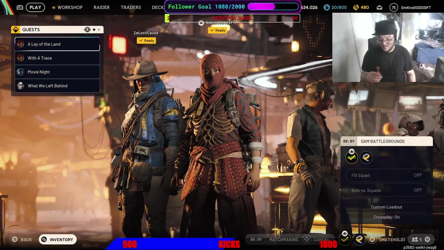
Task: Select the A Lay of the Land quest
Action: pos(57,44)
